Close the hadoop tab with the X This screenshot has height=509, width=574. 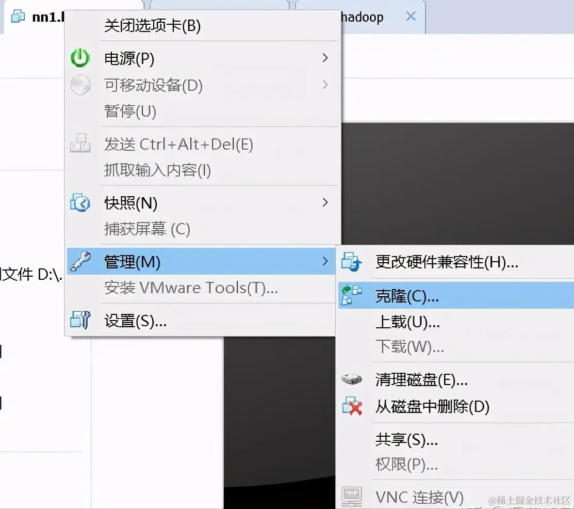pyautogui.click(x=411, y=16)
